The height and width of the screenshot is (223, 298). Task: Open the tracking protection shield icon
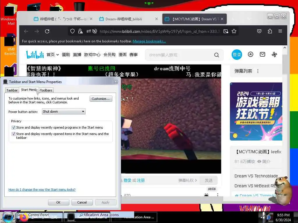(x=72, y=31)
